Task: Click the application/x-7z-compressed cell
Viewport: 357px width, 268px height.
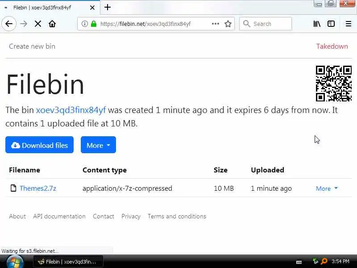Action: 127,188
